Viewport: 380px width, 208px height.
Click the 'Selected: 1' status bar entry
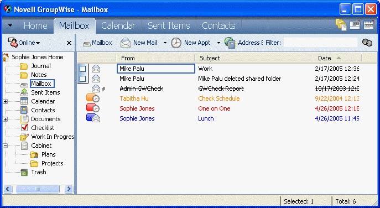tap(299, 201)
